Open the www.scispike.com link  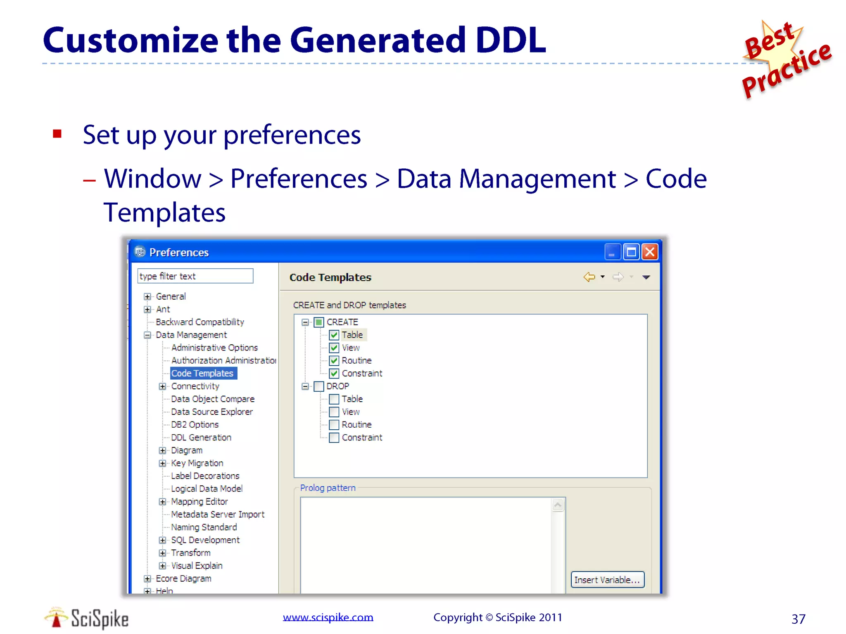click(x=328, y=617)
